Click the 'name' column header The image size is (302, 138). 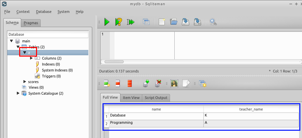[156, 109]
